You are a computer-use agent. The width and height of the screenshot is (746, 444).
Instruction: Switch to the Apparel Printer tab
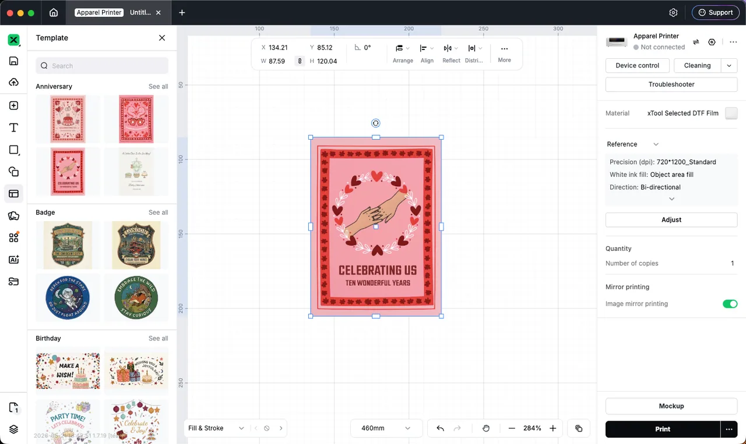click(x=99, y=12)
